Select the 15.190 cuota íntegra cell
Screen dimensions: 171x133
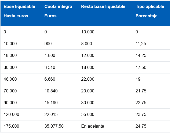click(51, 103)
